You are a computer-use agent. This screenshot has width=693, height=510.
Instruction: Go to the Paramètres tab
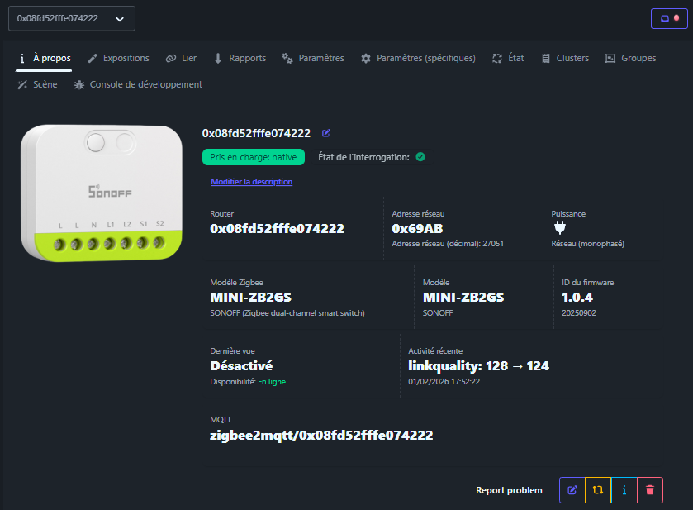click(x=313, y=59)
